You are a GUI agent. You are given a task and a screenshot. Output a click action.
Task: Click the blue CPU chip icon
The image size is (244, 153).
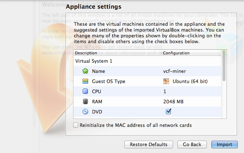[x=85, y=92]
